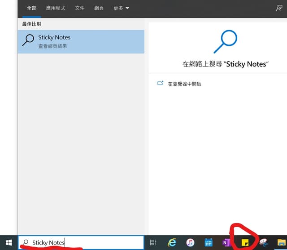Open the yellow Sticky Notes taskbar icon
This screenshot has height=250, width=287.
(x=245, y=243)
